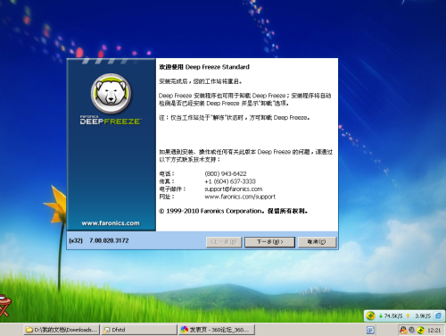Click the grey round tray icon
This screenshot has width=446, height=336.
tap(412, 330)
